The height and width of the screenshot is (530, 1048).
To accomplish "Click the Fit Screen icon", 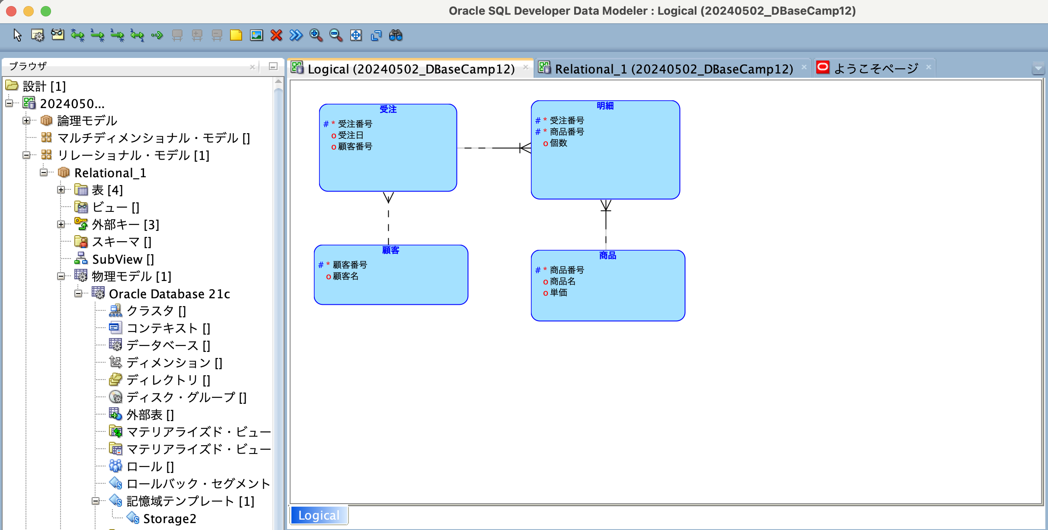I will (356, 35).
